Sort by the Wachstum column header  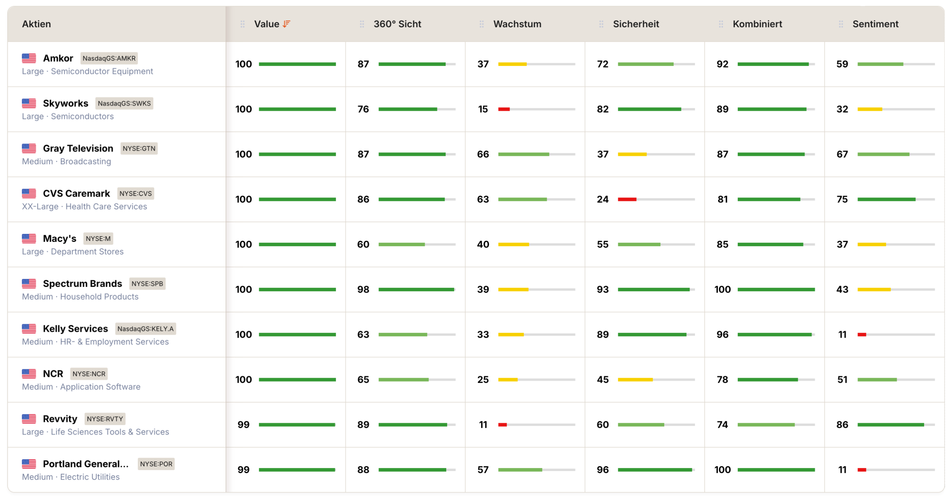(x=517, y=24)
